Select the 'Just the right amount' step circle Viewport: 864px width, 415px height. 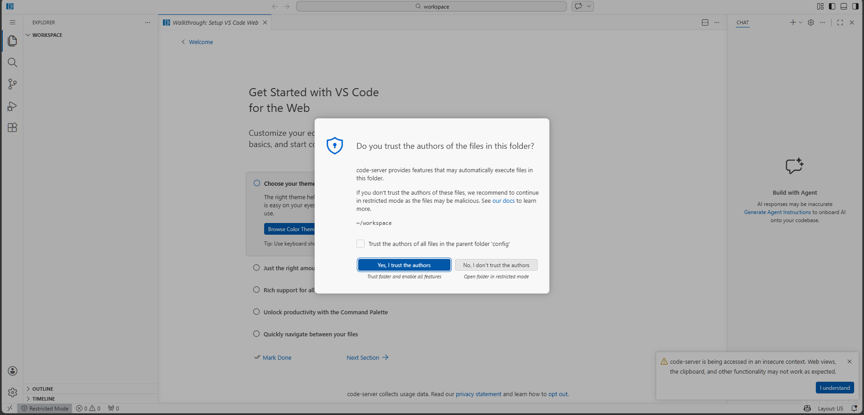pyautogui.click(x=256, y=268)
